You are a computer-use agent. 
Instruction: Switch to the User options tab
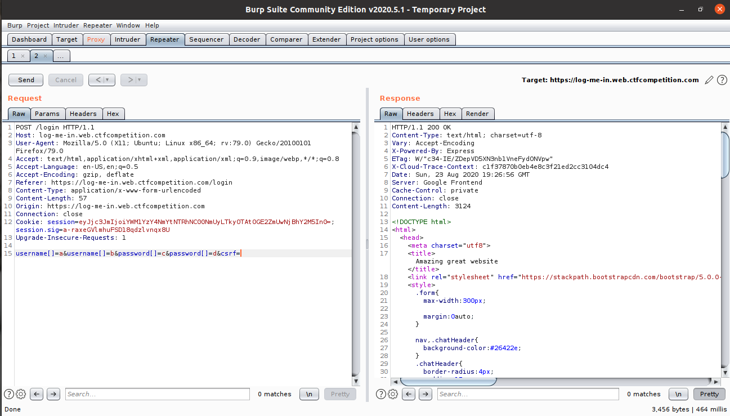[429, 39]
